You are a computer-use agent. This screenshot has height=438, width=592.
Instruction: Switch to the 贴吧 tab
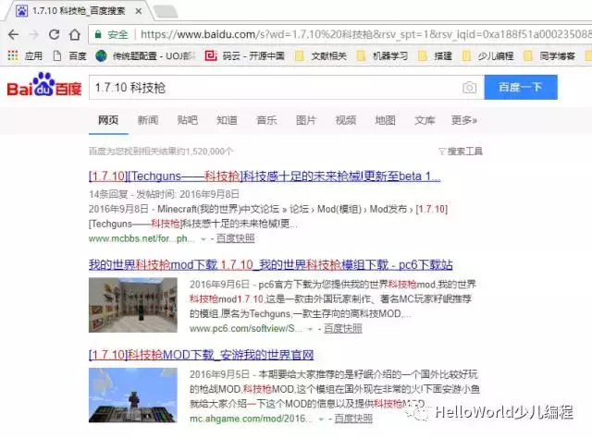pos(188,120)
